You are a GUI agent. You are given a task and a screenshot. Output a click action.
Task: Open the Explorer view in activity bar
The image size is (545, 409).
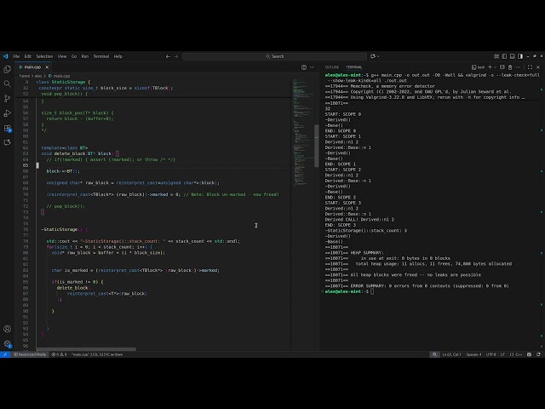tap(8, 70)
